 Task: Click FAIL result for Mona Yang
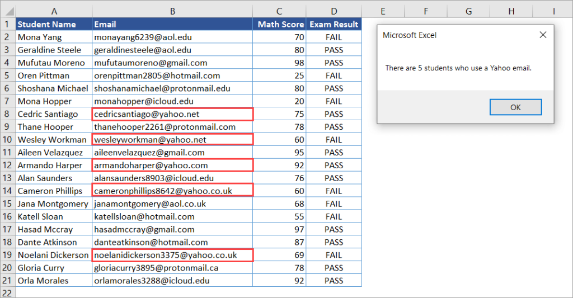(334, 37)
